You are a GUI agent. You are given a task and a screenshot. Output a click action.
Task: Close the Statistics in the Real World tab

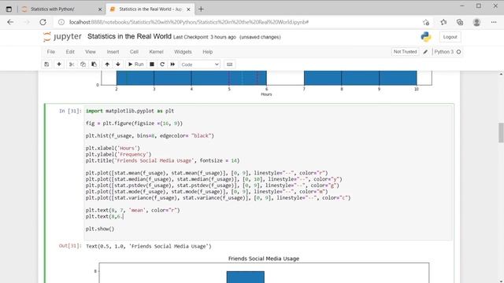(x=189, y=9)
